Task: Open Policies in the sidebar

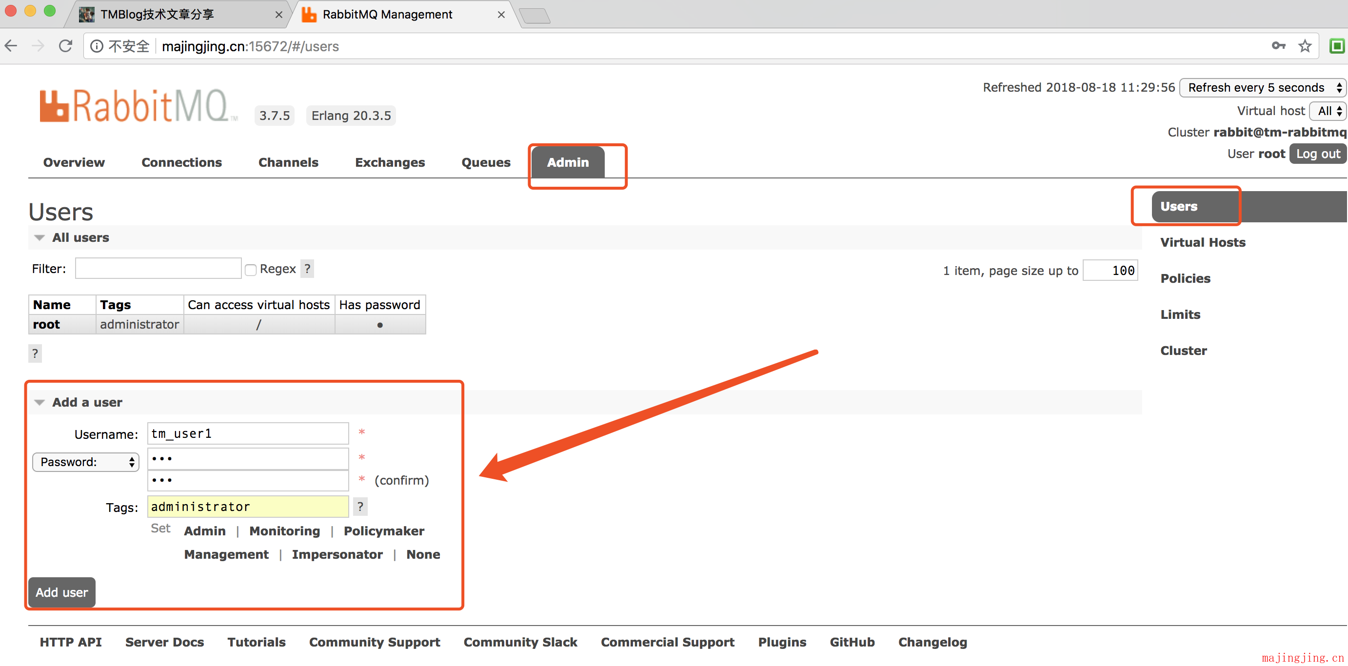Action: point(1185,278)
